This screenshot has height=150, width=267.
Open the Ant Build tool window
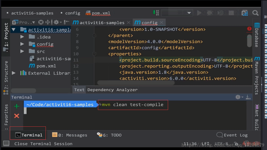point(257,117)
